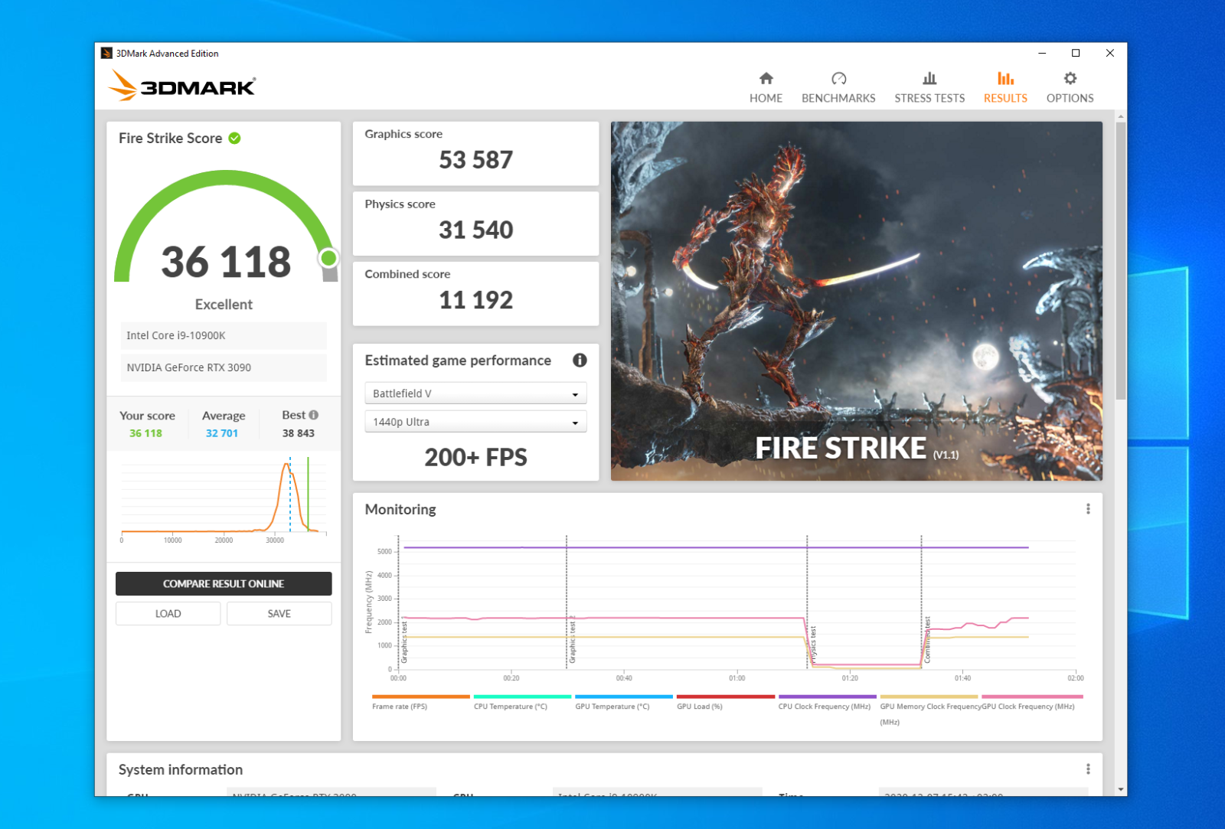Click the Intel Core i9-10900K field
This screenshot has width=1225, height=829.
pos(224,335)
